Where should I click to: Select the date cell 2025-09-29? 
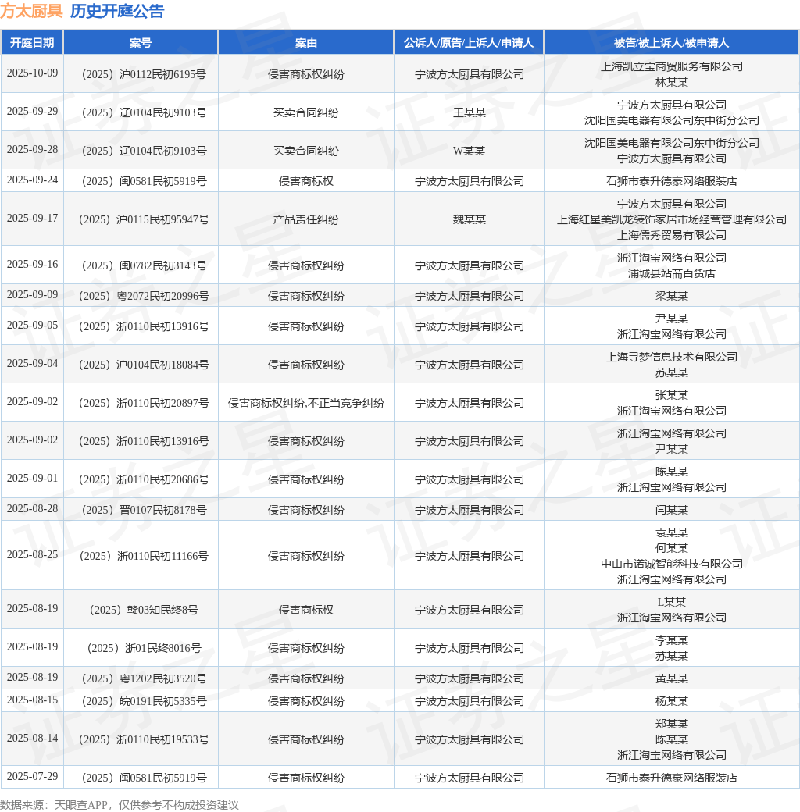(32, 112)
